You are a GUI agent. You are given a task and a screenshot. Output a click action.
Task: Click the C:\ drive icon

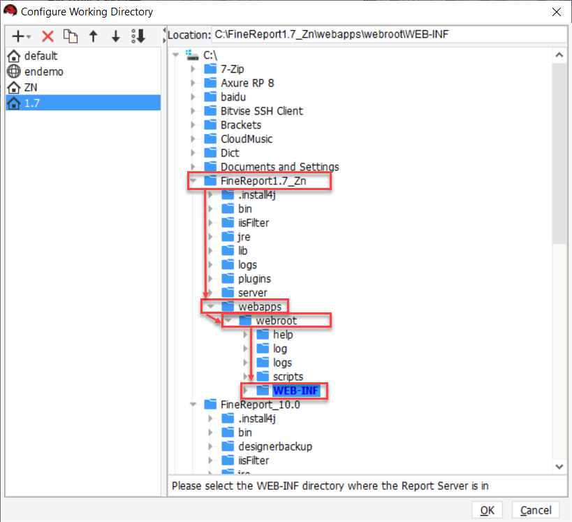(192, 55)
